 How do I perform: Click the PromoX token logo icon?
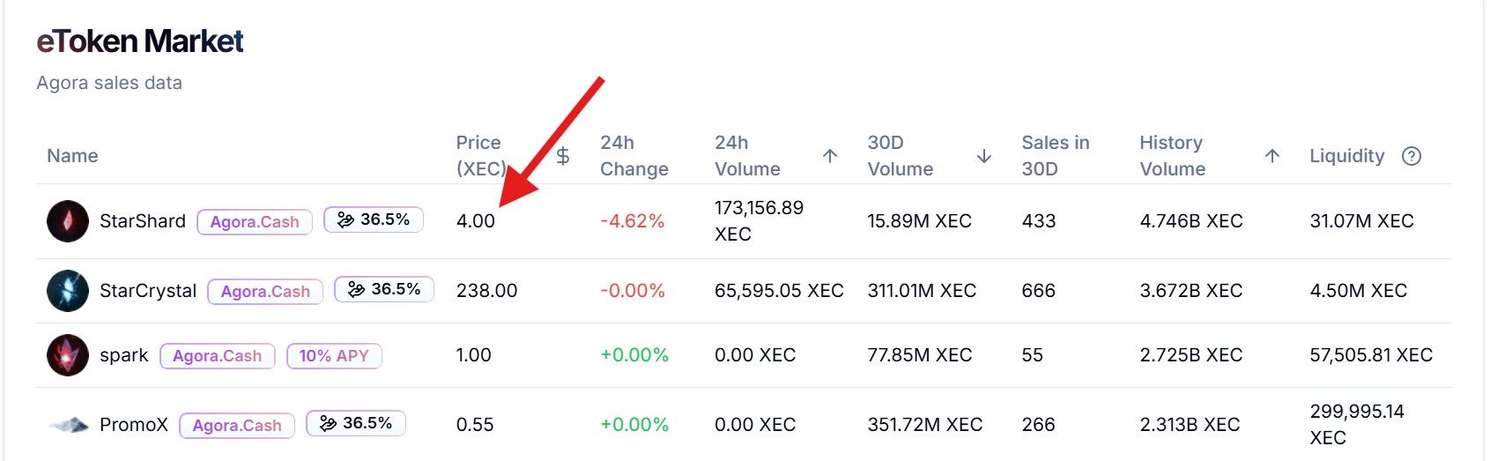point(68,425)
